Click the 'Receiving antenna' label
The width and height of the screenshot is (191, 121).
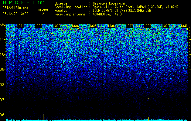click(x=70, y=14)
